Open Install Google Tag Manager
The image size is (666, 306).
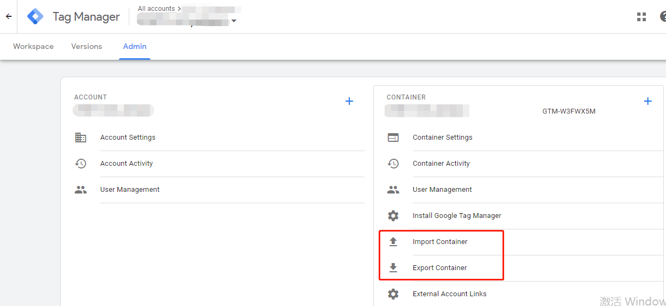pyautogui.click(x=457, y=216)
